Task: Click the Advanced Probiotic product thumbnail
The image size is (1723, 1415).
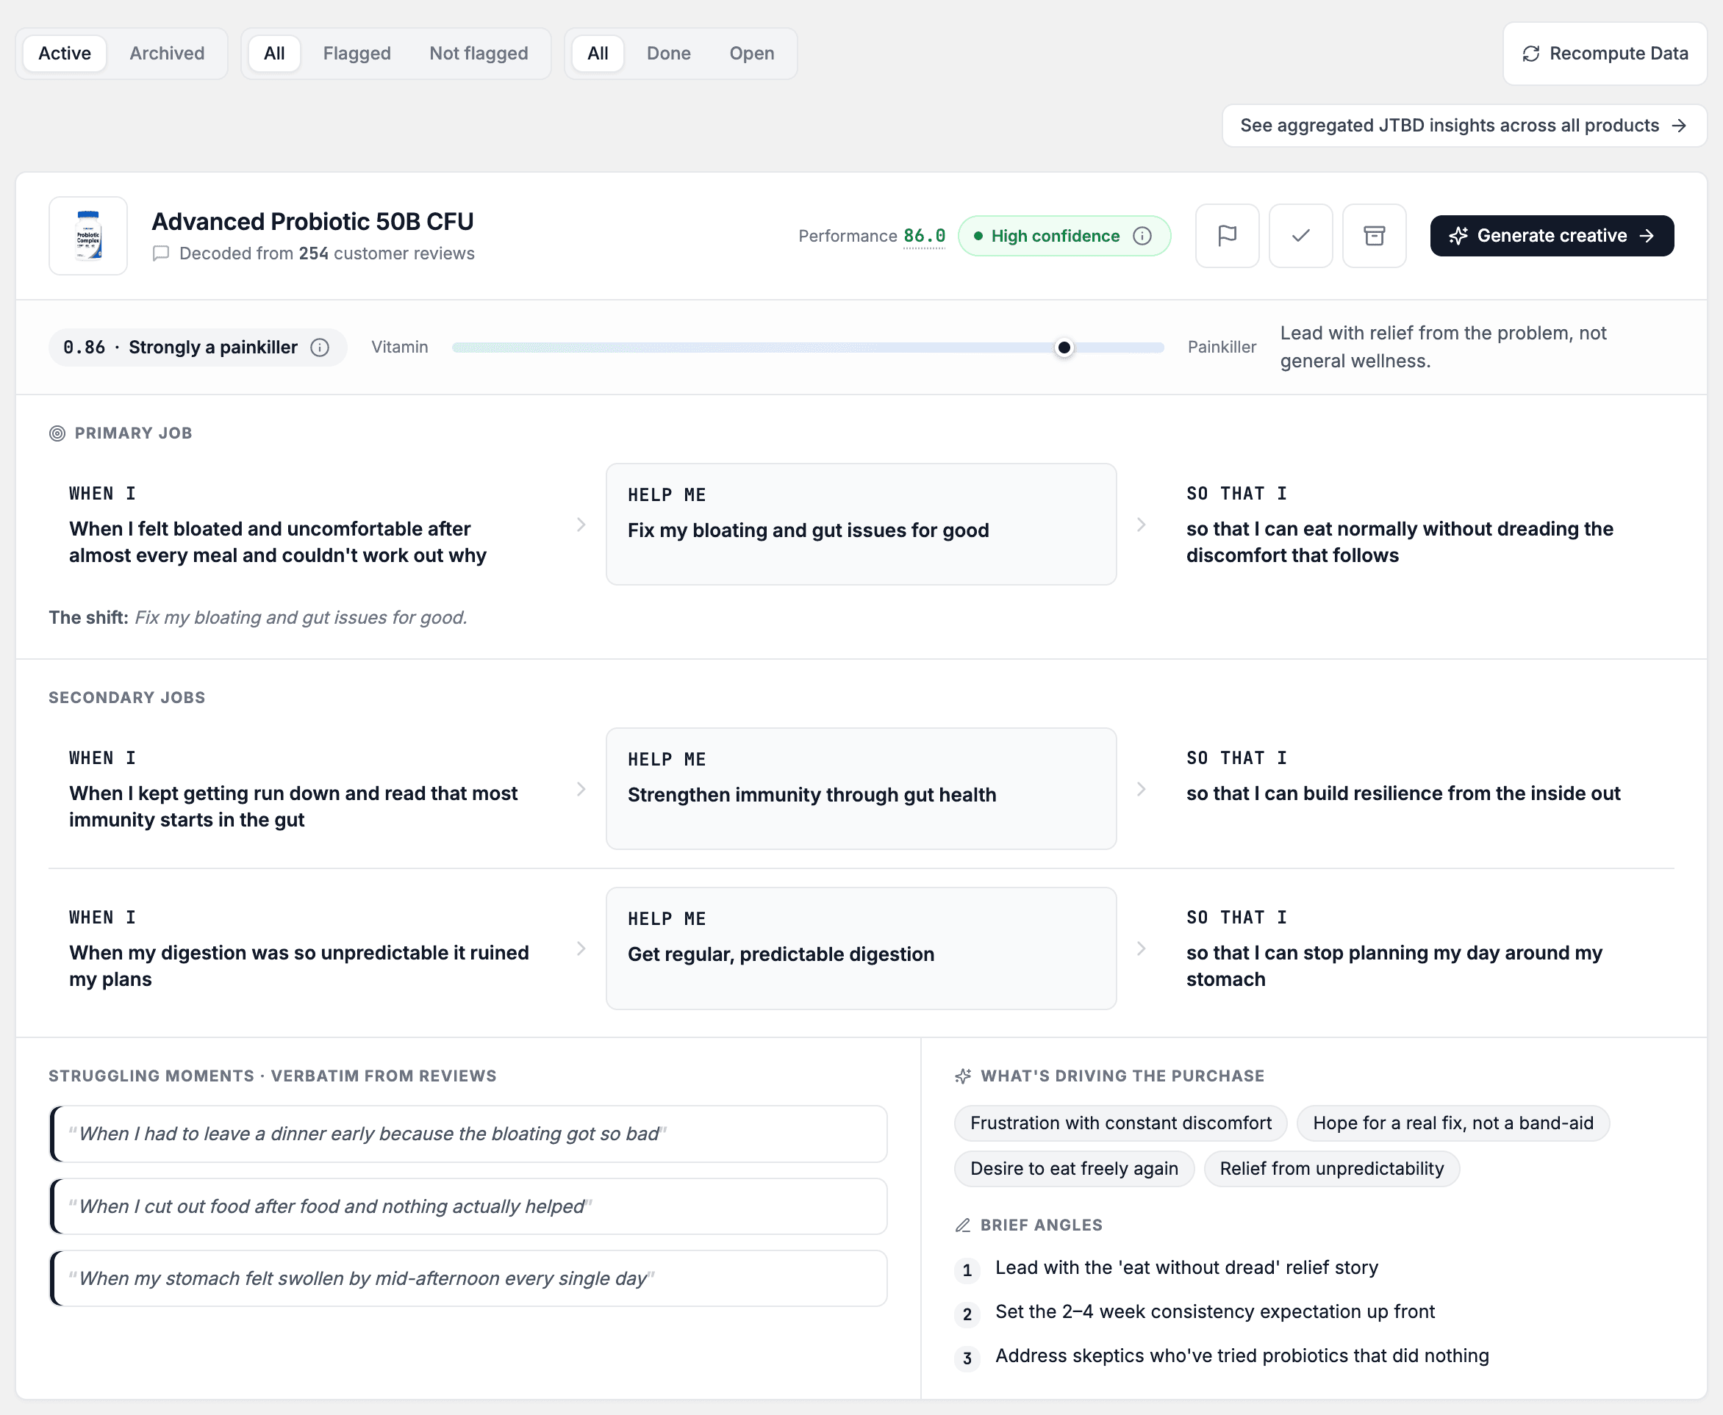Action: click(88, 236)
